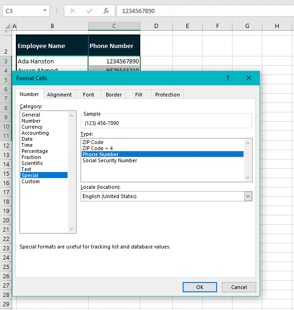Select column H header
The width and height of the screenshot is (294, 310).
click(x=277, y=26)
